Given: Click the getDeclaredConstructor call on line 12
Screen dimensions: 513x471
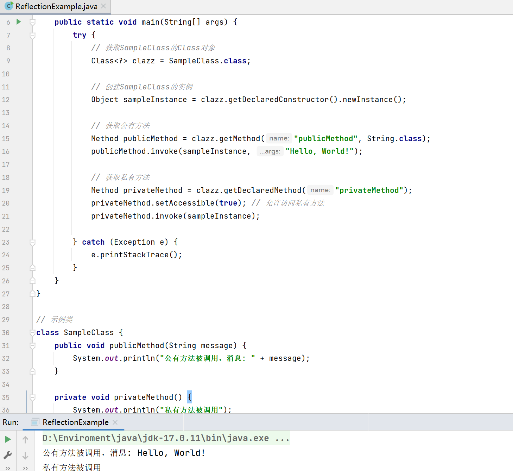Looking at the screenshot, I should pos(278,100).
